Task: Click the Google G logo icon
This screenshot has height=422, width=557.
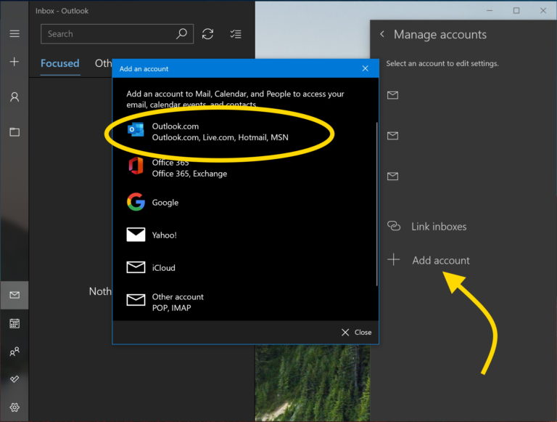Action: [x=136, y=202]
